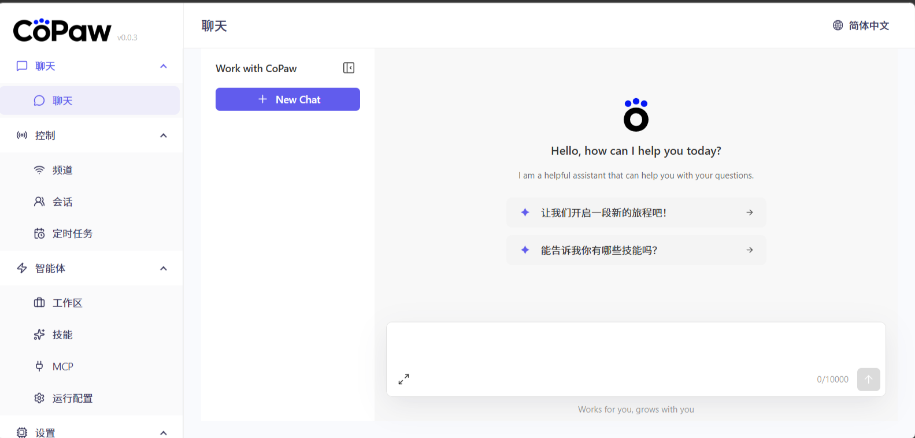Image resolution: width=915 pixels, height=438 pixels.
Task: Click the globe language icon
Action: (838, 25)
